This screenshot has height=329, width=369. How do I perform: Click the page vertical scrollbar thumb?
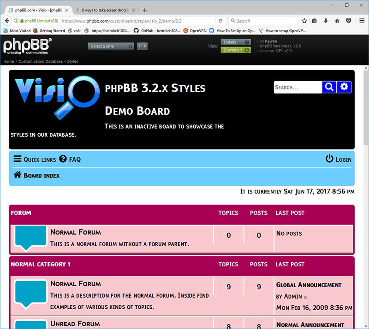(366, 107)
